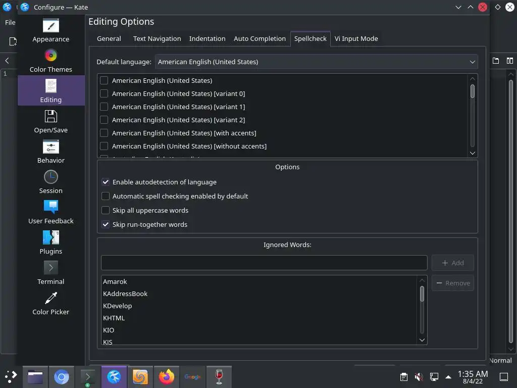The height and width of the screenshot is (388, 517).
Task: Switch to Kate via taskbar icon
Action: [x=114, y=377]
